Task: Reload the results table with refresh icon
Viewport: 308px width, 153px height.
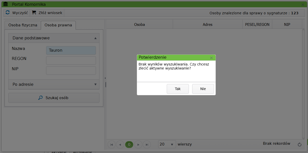Action: 299,144
